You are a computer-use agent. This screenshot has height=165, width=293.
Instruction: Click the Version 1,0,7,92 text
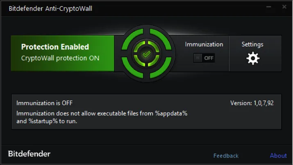pos(252,103)
